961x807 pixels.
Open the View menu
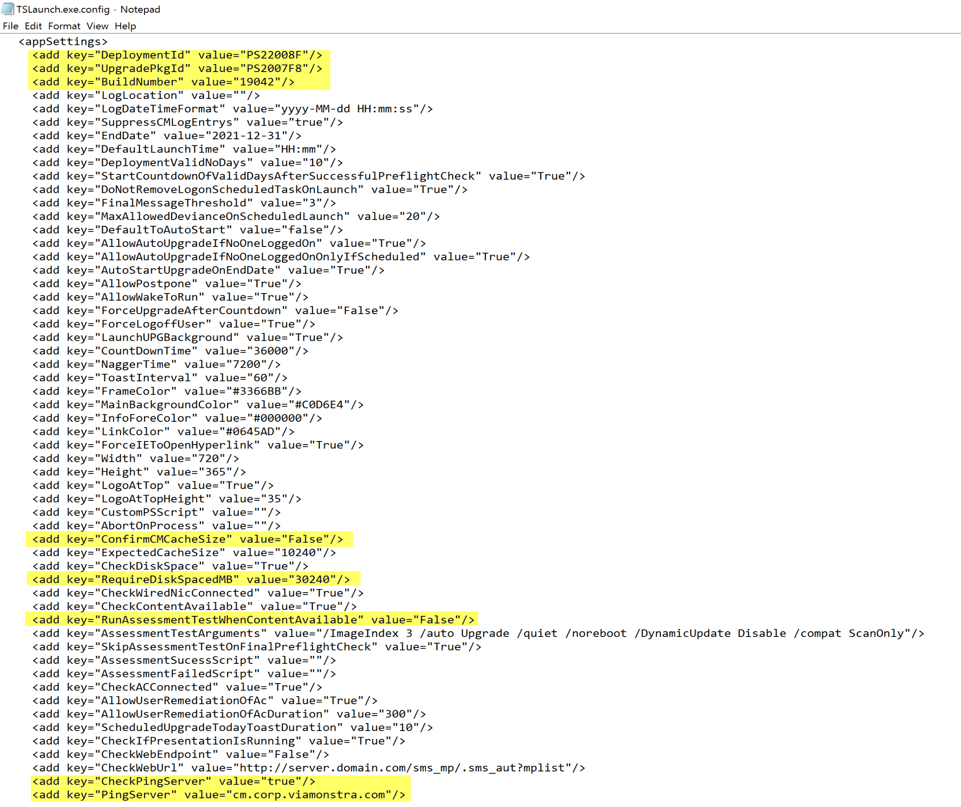pyautogui.click(x=97, y=26)
